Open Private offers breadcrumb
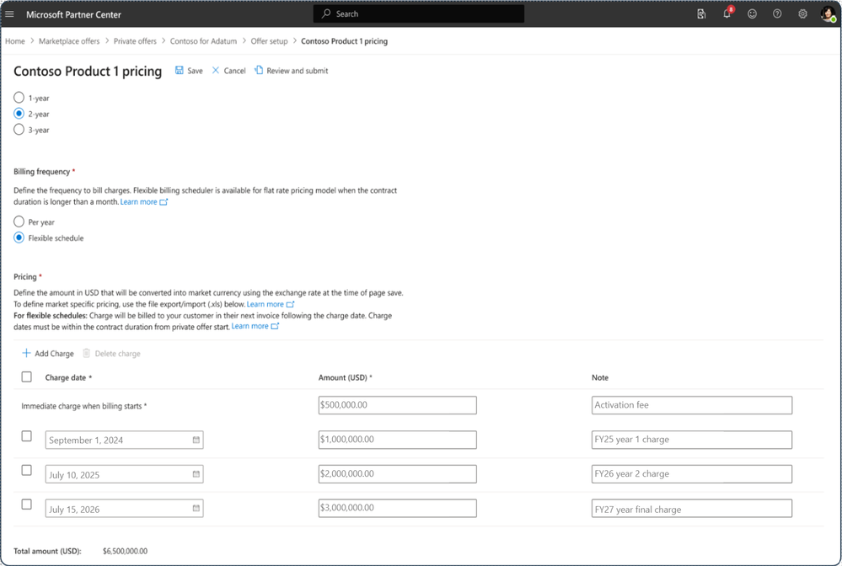842x566 pixels. [x=135, y=41]
